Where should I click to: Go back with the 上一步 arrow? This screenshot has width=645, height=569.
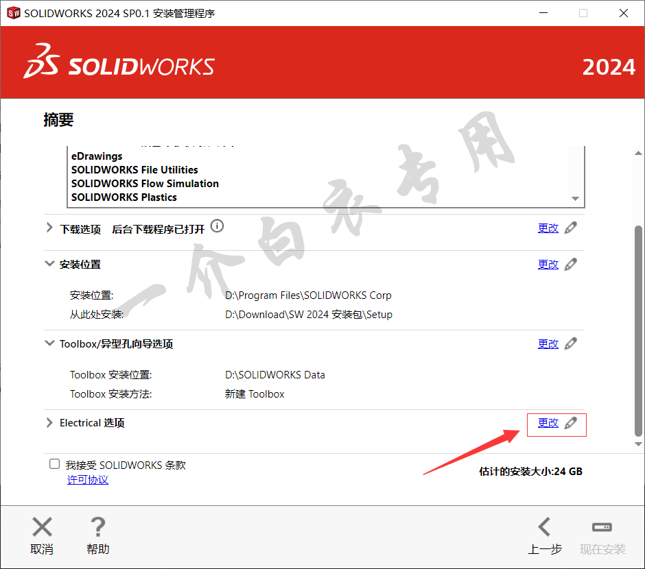(x=545, y=527)
